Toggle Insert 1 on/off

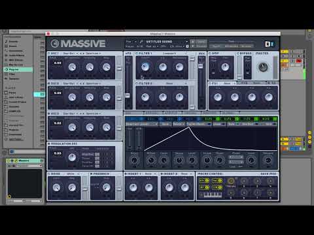[x=126, y=174]
